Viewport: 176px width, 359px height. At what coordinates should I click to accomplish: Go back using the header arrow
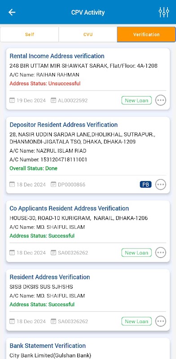pos(12,12)
